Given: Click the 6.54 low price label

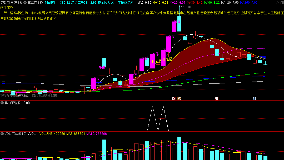Looking at the screenshot, I should (x=25, y=96).
